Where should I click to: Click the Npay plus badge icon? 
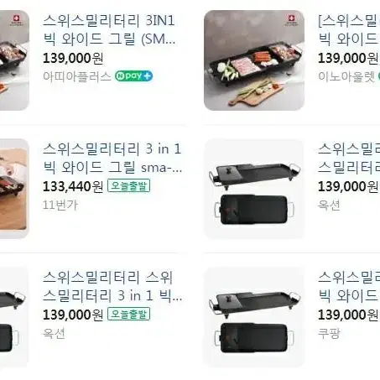tap(133, 76)
